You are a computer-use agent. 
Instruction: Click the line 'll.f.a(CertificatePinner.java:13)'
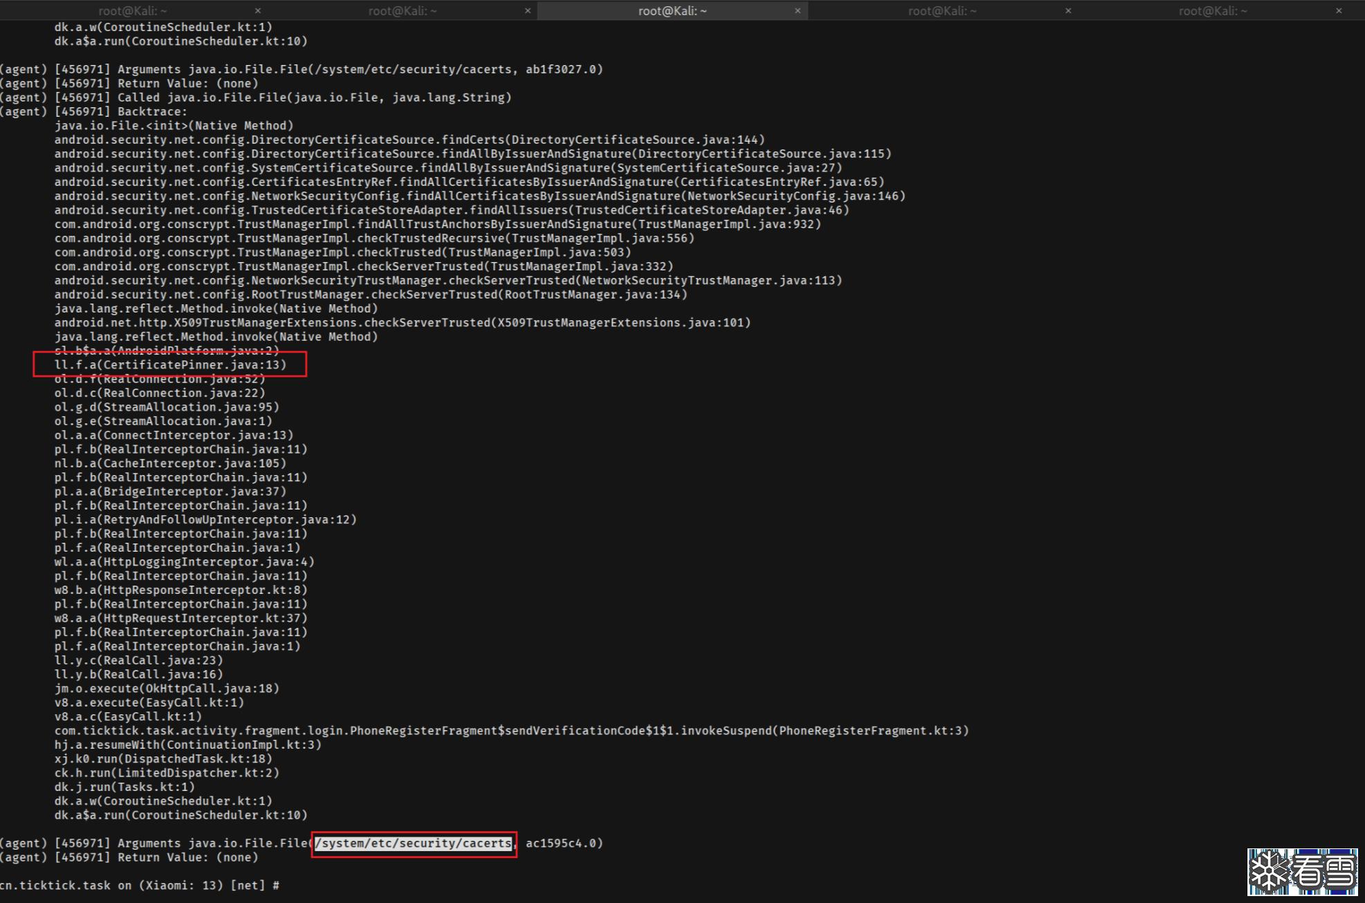170,364
